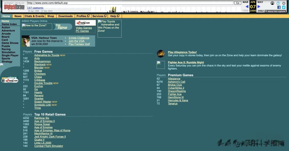Open Wayback Machine user account icon
Screen dimensions: 289x151
[x=272, y=3]
